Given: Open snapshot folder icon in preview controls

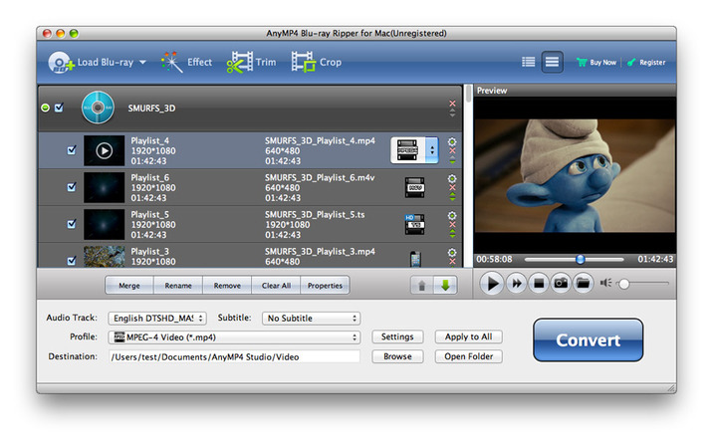Looking at the screenshot, I should point(583,284).
